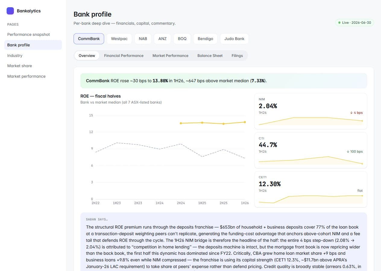Screen dimensions: 381x271
Task: Select the CET1 12.30% metric card
Action: click(x=311, y=189)
